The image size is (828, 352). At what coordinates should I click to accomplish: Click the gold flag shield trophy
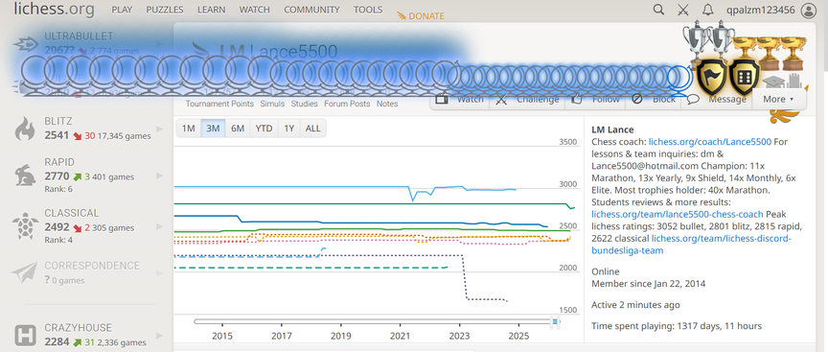click(712, 77)
